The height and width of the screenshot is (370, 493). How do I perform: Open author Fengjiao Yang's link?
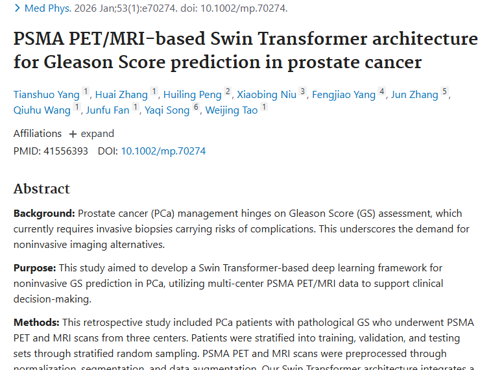[x=344, y=95]
